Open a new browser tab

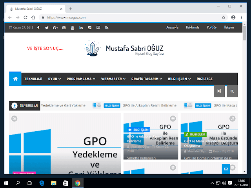point(71,9)
